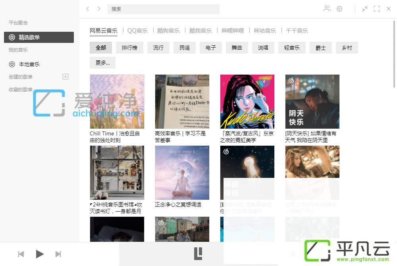The width and height of the screenshot is (397, 266).
Task: Add a new playlist with plus icon
Action: pos(66,77)
